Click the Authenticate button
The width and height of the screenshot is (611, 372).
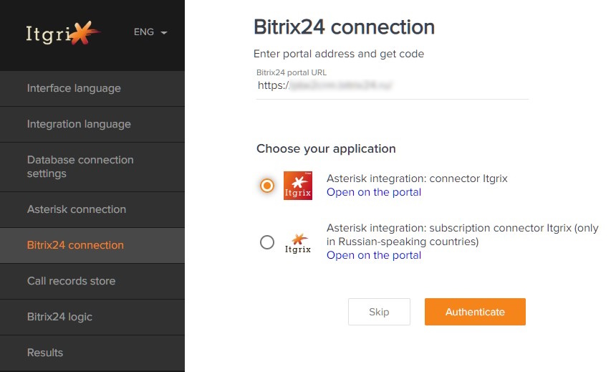[x=475, y=312]
